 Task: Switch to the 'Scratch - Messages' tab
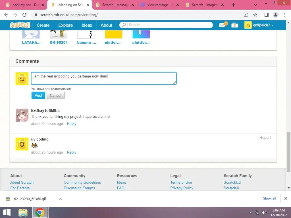[x=115, y=5]
